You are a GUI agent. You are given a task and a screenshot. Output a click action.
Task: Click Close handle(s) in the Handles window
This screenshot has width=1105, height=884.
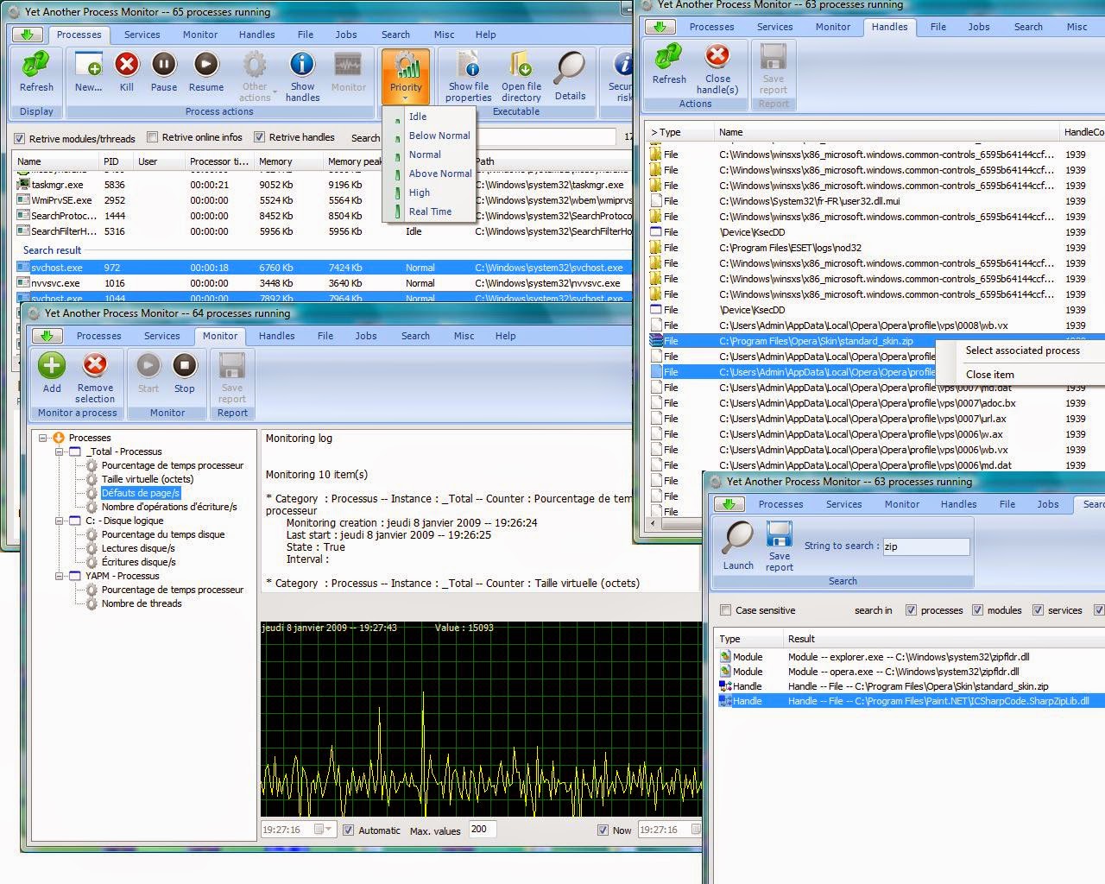point(717,73)
